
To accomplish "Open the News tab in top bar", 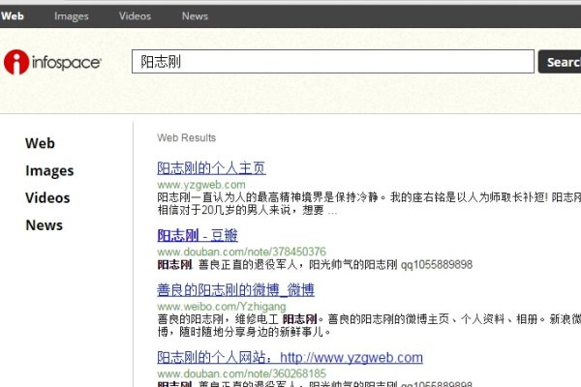I will click(x=195, y=15).
